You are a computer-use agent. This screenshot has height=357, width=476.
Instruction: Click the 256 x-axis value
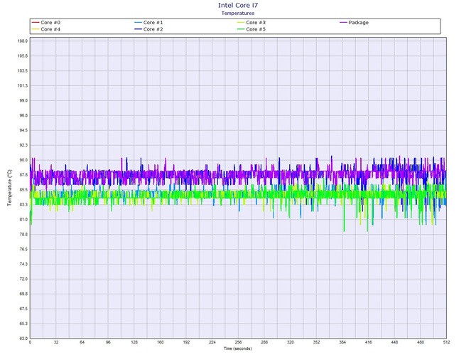pos(238,342)
